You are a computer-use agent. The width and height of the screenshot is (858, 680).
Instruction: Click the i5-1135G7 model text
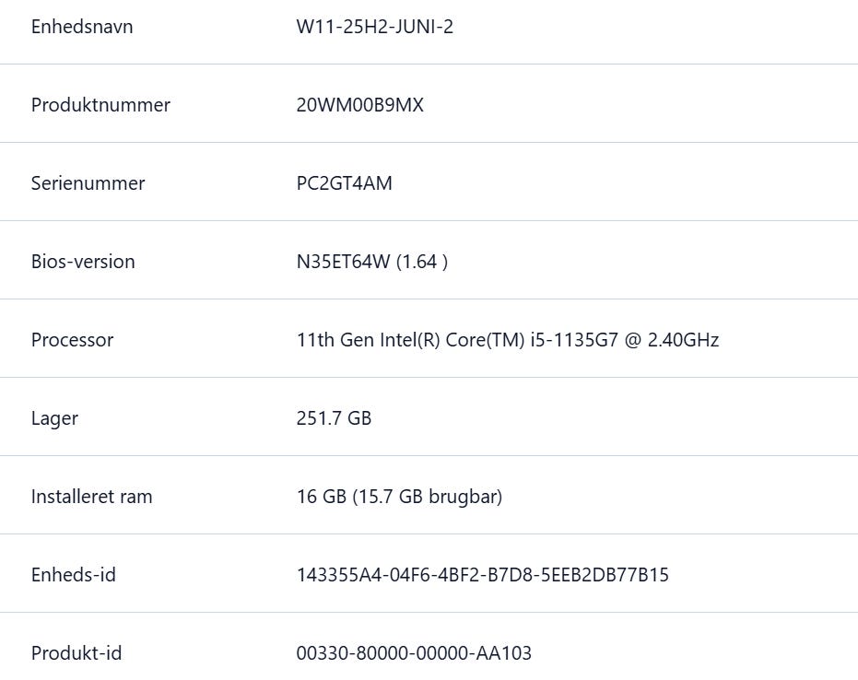(574, 340)
